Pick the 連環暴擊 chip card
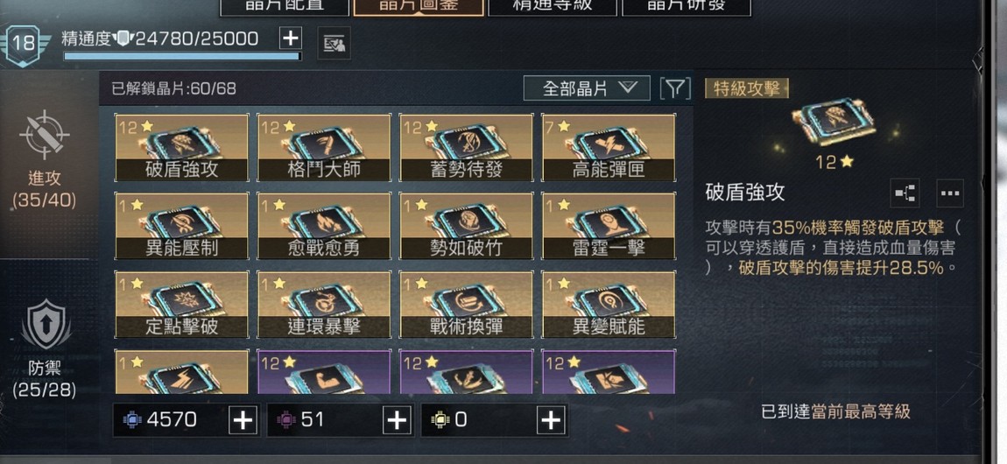The image size is (1007, 464). [324, 305]
